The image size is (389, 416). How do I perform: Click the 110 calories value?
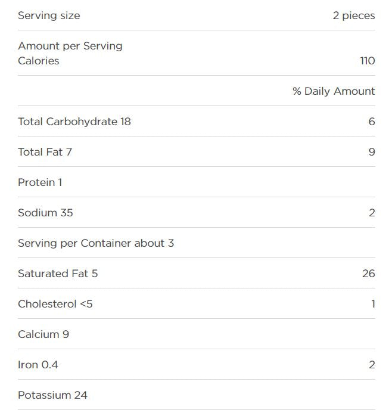[x=367, y=61]
